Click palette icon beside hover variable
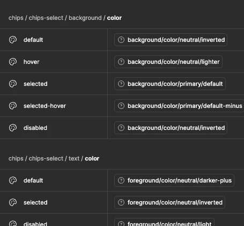 [13, 62]
